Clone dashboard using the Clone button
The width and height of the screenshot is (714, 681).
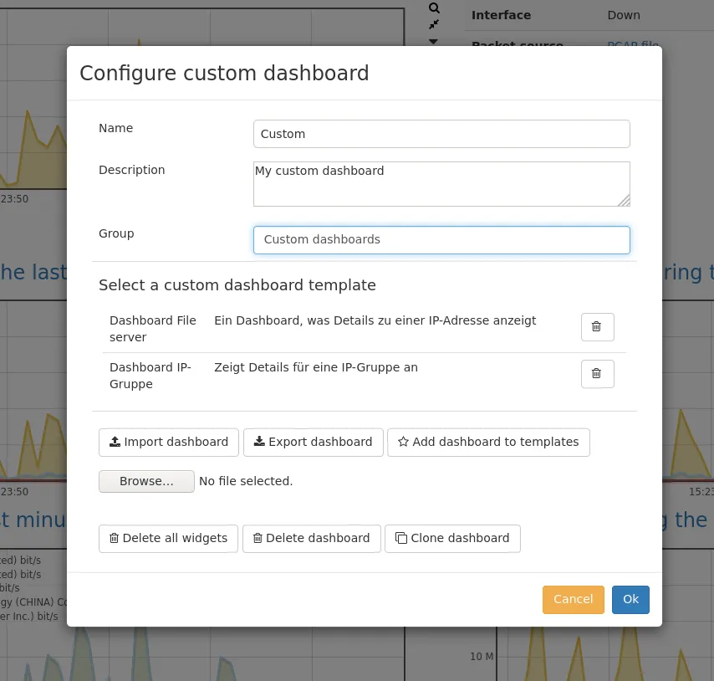click(452, 538)
